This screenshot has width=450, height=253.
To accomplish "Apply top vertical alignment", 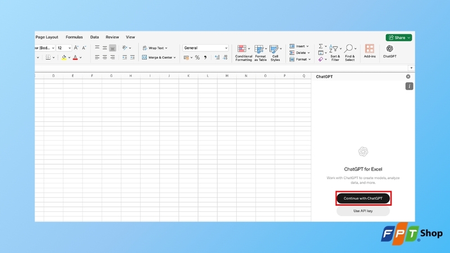I will (97, 48).
